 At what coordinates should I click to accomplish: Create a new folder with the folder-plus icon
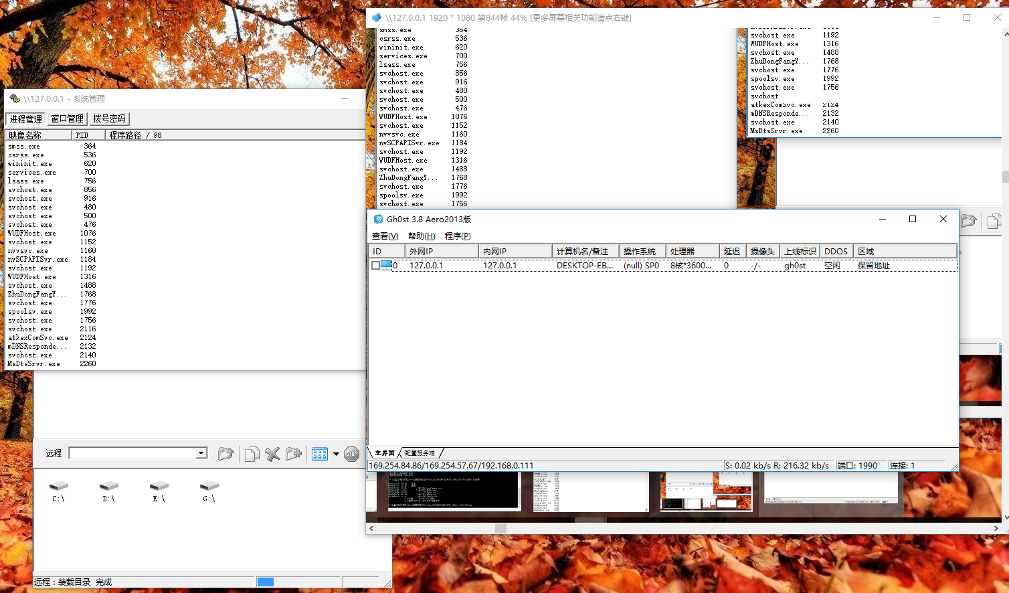(294, 454)
